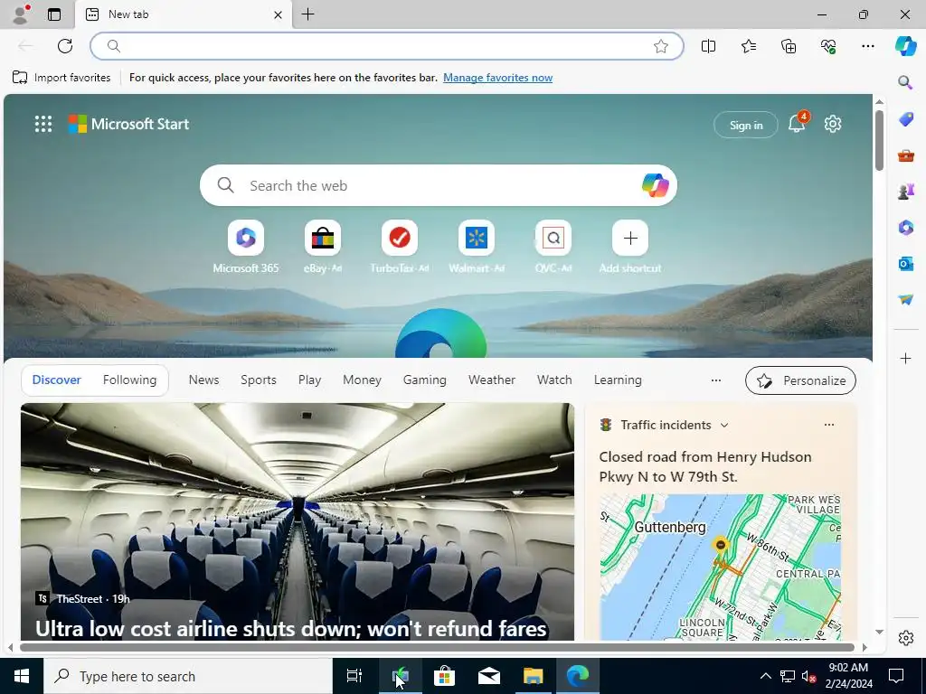Open sidebar Games chess icon
This screenshot has width=926, height=694.
[x=905, y=192]
